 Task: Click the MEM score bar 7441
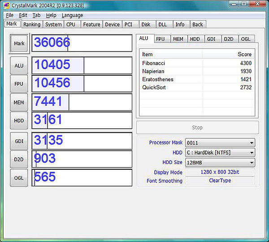(82, 102)
